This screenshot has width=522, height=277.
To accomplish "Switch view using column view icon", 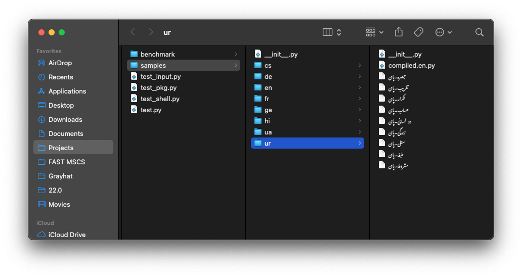I will pos(327,32).
